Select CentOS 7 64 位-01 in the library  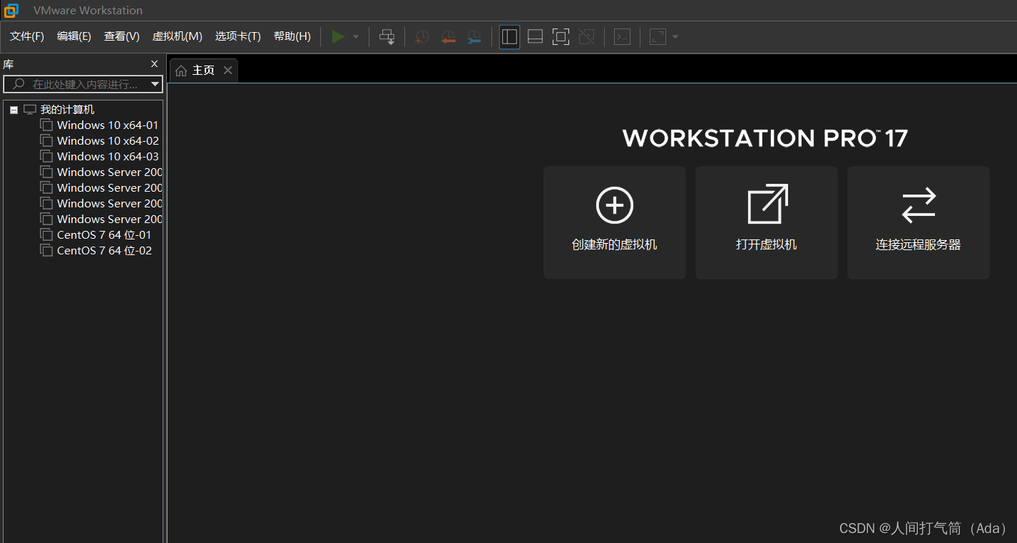pyautogui.click(x=104, y=235)
